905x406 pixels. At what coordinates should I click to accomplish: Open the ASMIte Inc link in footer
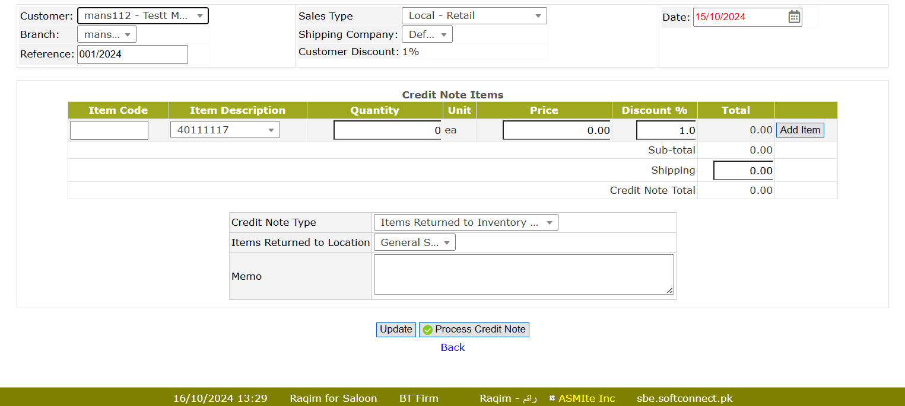(586, 398)
